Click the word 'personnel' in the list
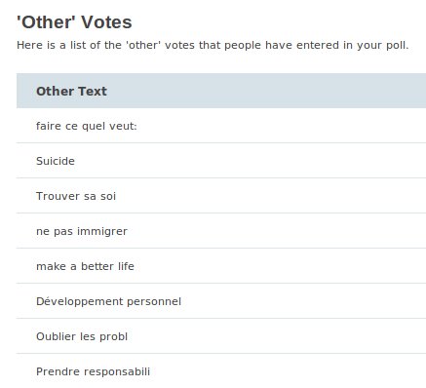 154,302
